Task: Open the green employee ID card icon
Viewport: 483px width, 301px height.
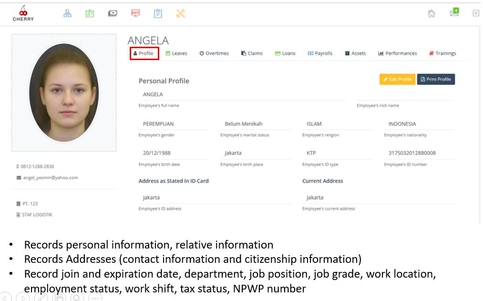Action: pyautogui.click(x=90, y=13)
